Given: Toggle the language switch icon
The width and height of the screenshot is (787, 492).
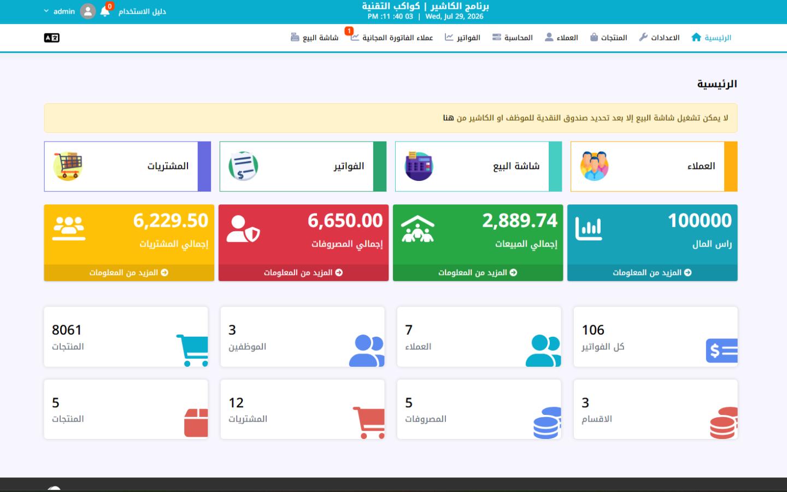Looking at the screenshot, I should (x=51, y=38).
